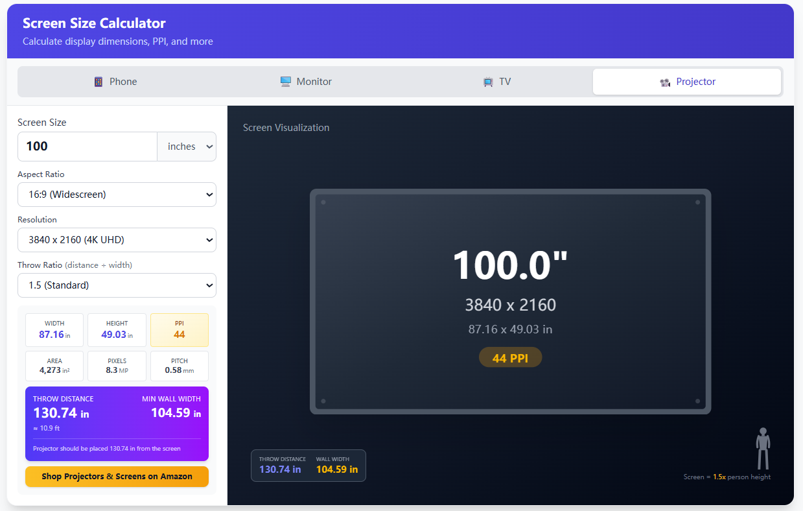
Task: Open the Throw Ratio dropdown
Action: click(x=117, y=285)
